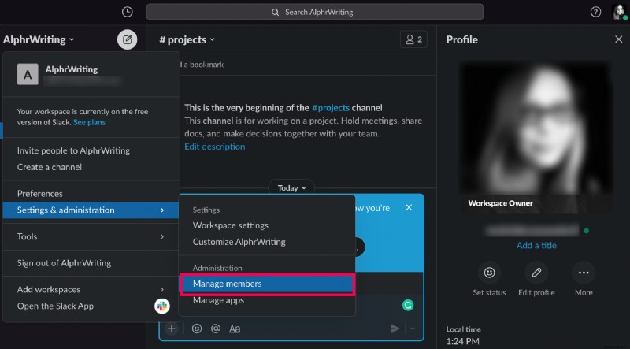
Task: Click the Local time 1:24 PM text
Action: pos(463,336)
